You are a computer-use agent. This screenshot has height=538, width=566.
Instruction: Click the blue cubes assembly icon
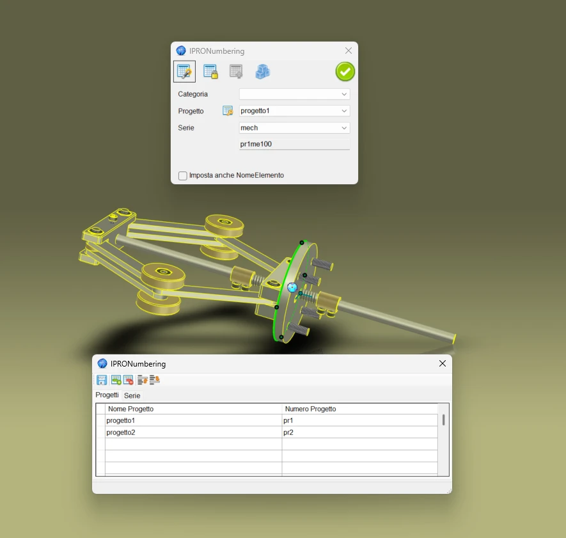coord(262,72)
